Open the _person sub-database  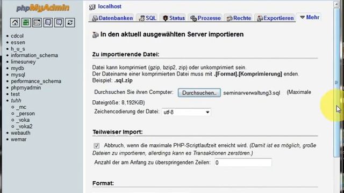coord(26,113)
